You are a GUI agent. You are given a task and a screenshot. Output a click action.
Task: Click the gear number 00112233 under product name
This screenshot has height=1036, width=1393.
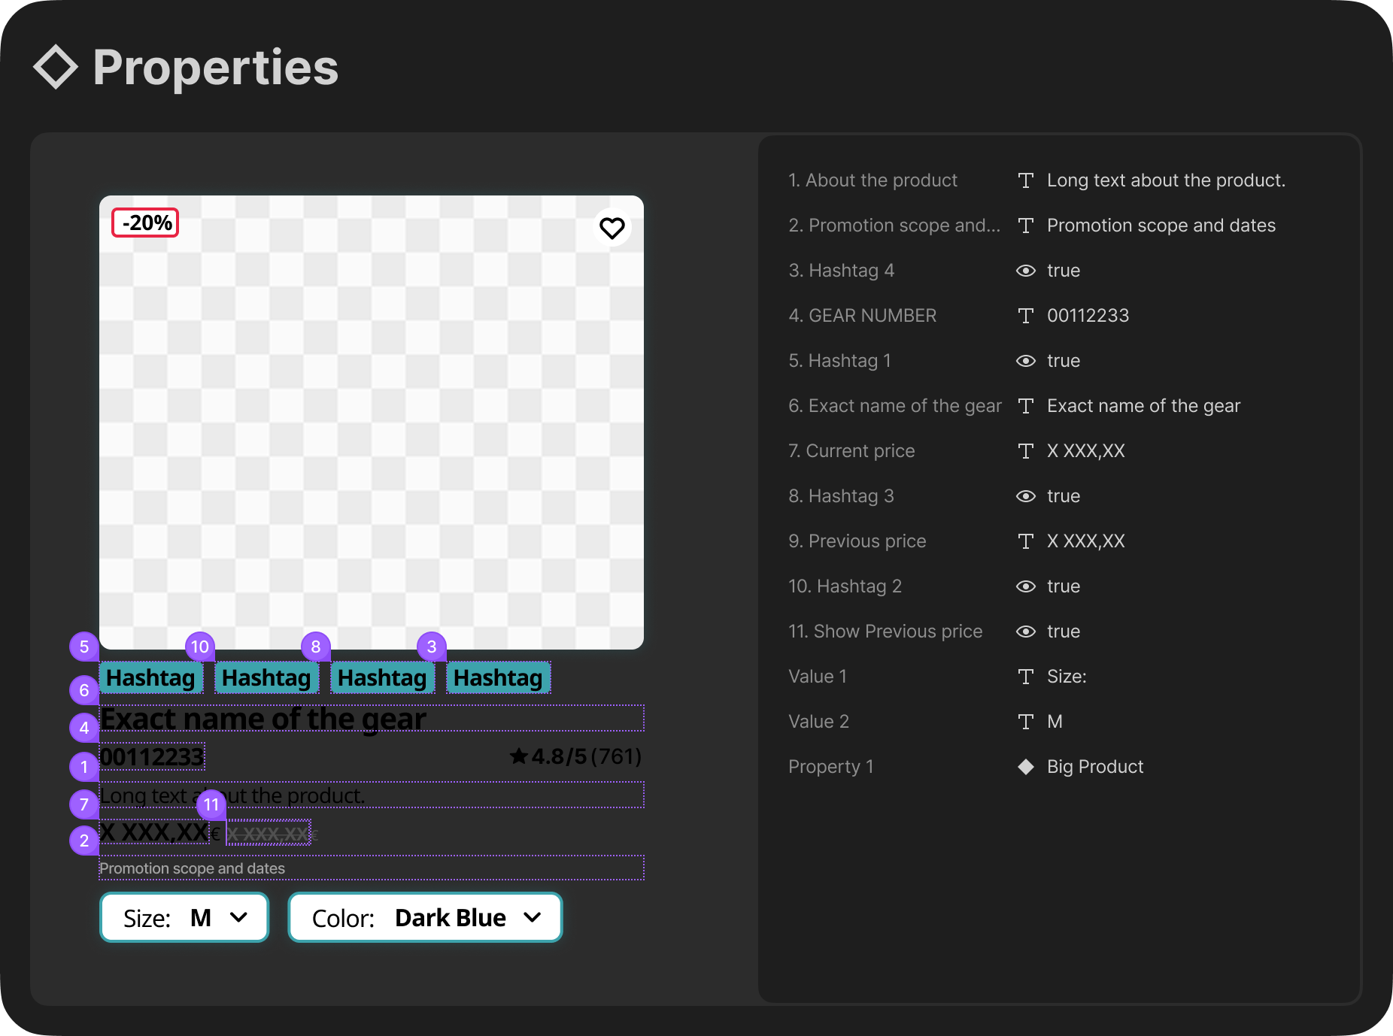pyautogui.click(x=152, y=756)
